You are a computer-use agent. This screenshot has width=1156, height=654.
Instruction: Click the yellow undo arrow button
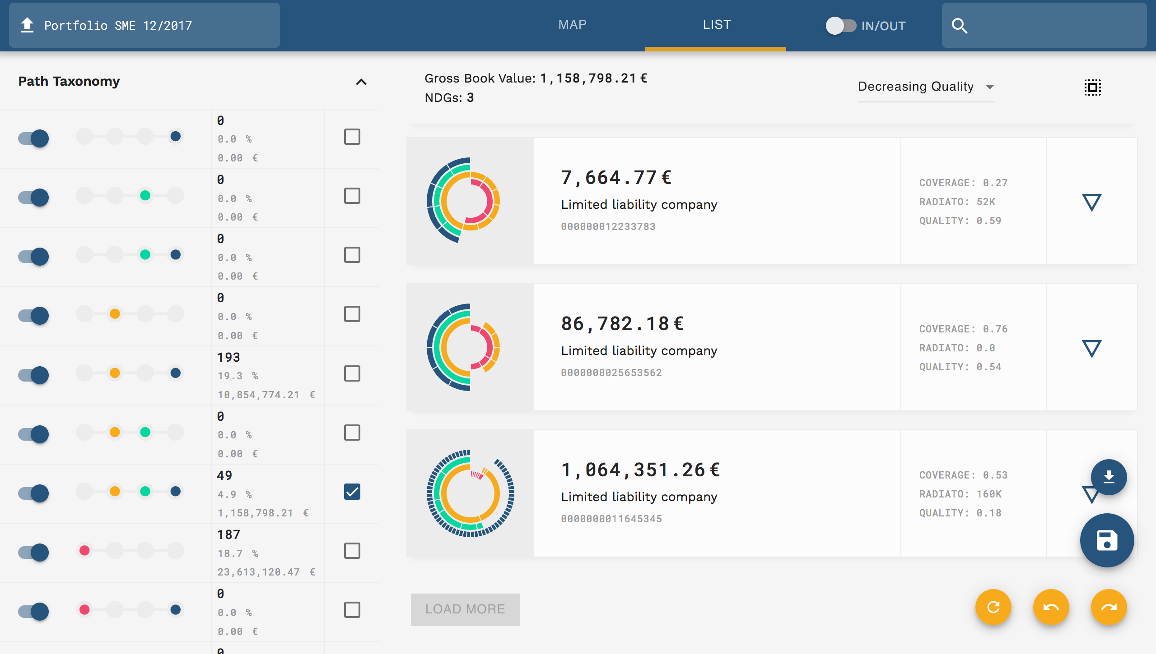coord(1051,607)
